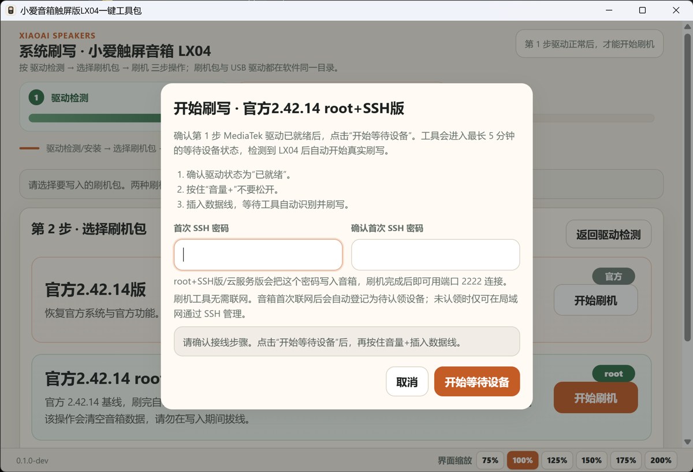Start flashing the root version package
Viewport: 693px width, 472px height.
pos(595,398)
